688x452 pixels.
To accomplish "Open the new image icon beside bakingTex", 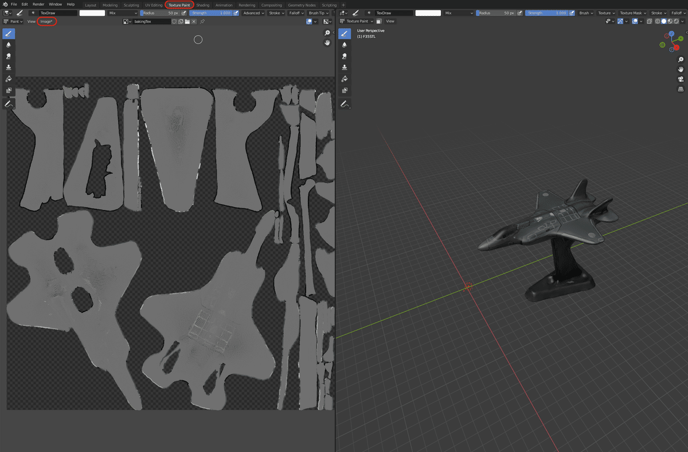I will click(181, 21).
